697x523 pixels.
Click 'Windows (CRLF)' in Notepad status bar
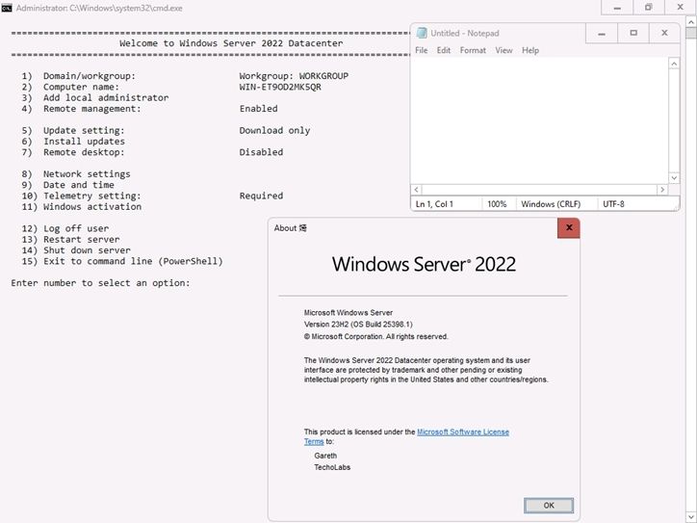pos(551,204)
